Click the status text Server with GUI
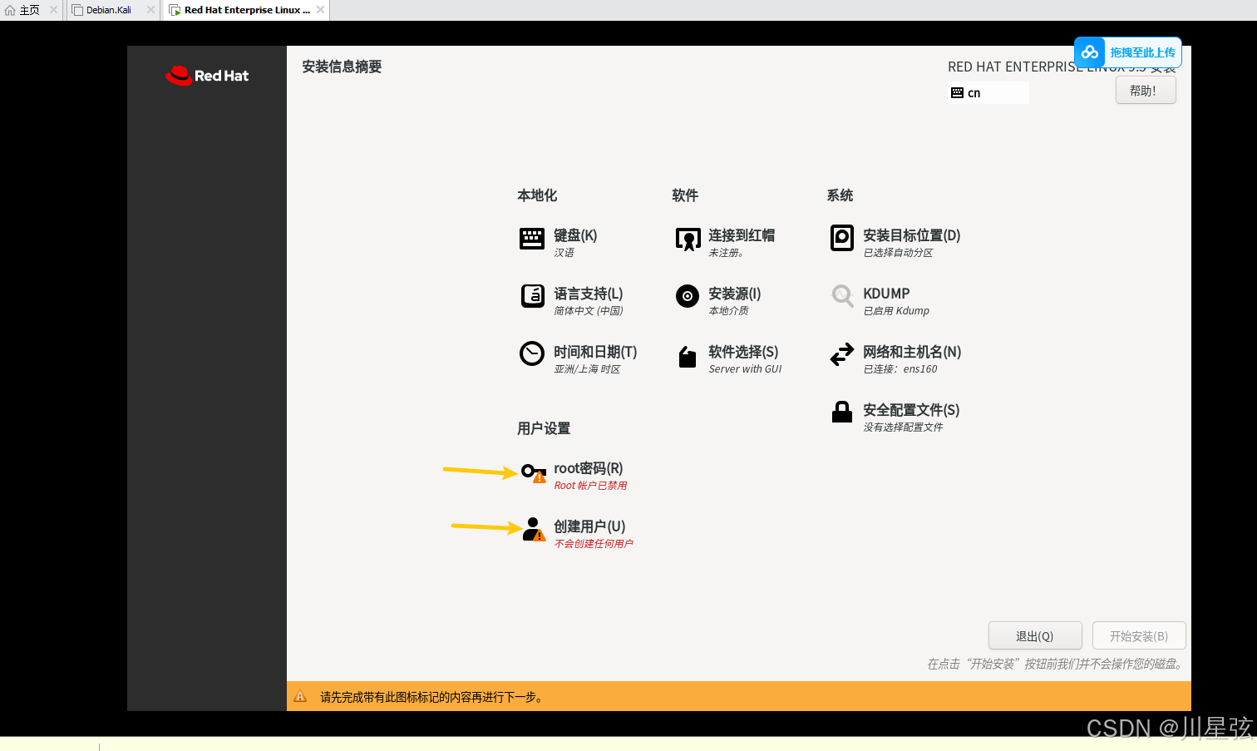1257x751 pixels. (x=745, y=369)
